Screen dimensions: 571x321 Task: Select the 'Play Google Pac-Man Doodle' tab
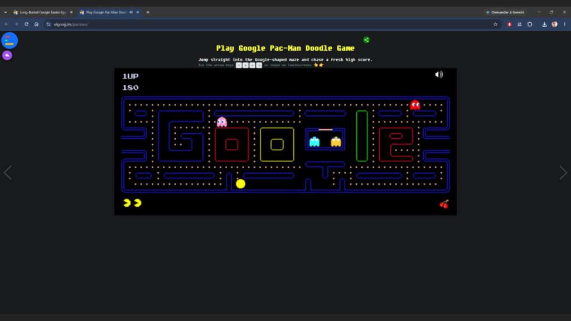[x=107, y=12]
